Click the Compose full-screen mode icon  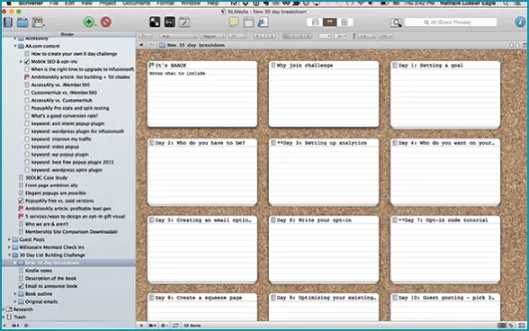pyautogui.click(x=155, y=22)
